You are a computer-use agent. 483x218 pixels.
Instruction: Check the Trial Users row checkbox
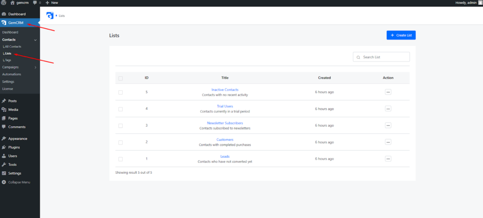(120, 109)
